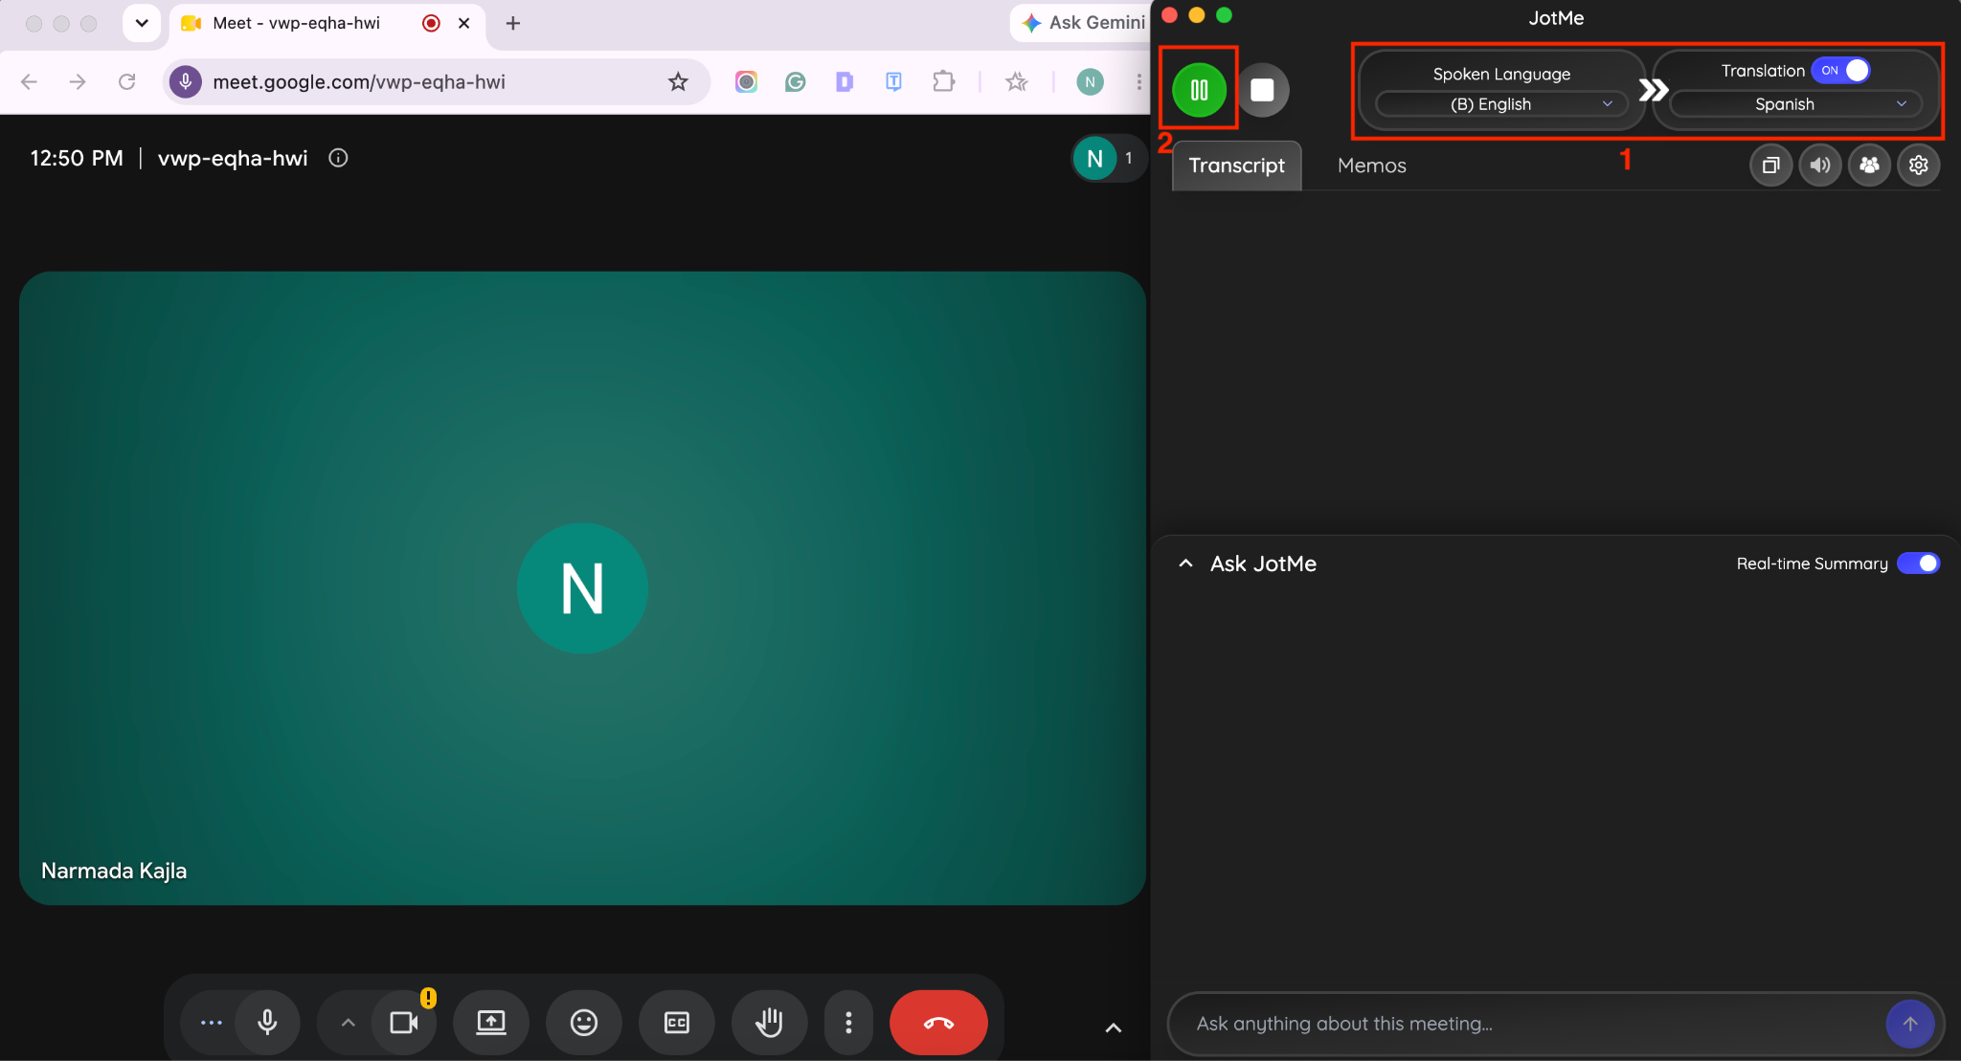Click the Narmada Kajla name label
This screenshot has width=1961, height=1061.
click(114, 871)
